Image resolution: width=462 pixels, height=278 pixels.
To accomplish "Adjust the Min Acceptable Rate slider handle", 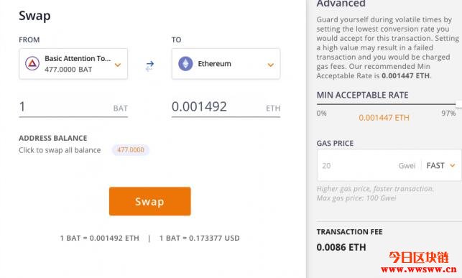I will coord(458,103).
